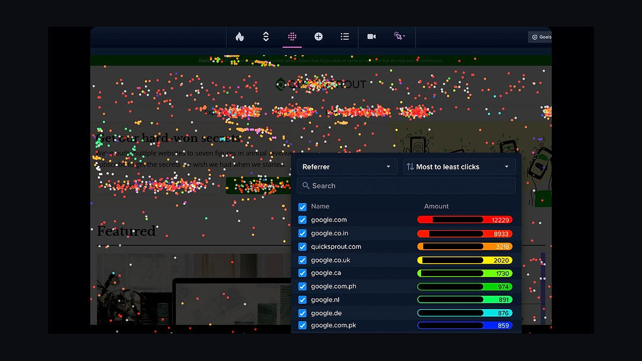
Task: Click the Name column header
Action: coord(320,206)
